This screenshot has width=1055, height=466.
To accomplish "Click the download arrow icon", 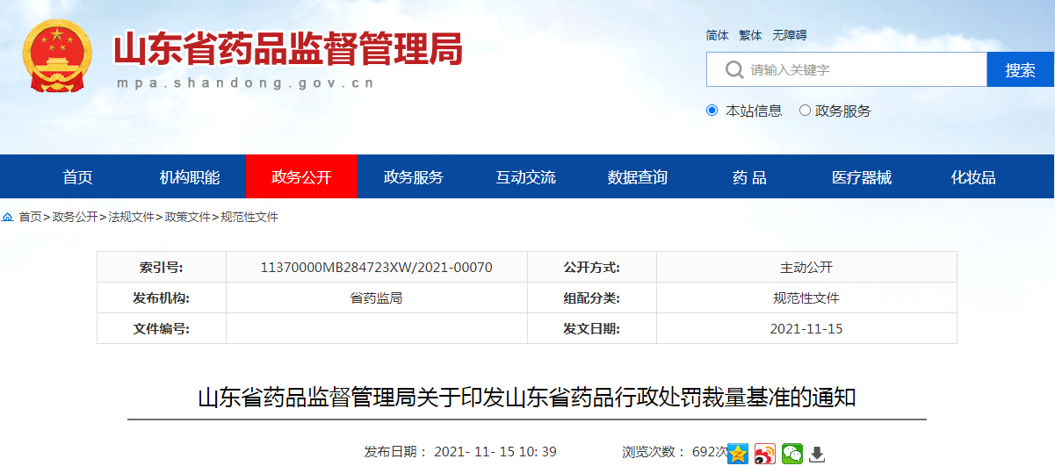I will point(817,454).
